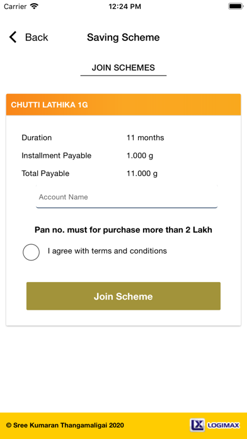
Task: Click the LOGIMAX brand text in footer
Action: point(223,426)
